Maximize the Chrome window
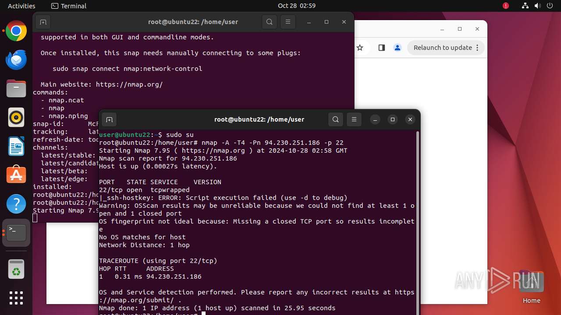Viewport: 561px width, 315px height. (460, 29)
